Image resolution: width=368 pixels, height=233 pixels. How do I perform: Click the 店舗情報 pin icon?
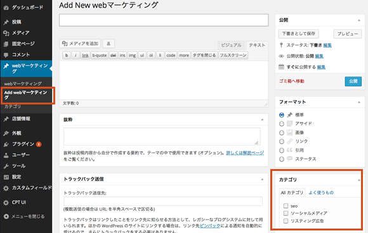(x=6, y=119)
